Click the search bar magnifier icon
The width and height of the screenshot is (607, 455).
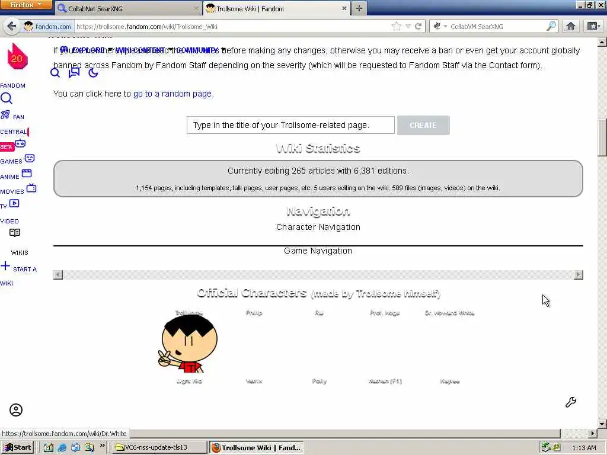tap(551, 26)
